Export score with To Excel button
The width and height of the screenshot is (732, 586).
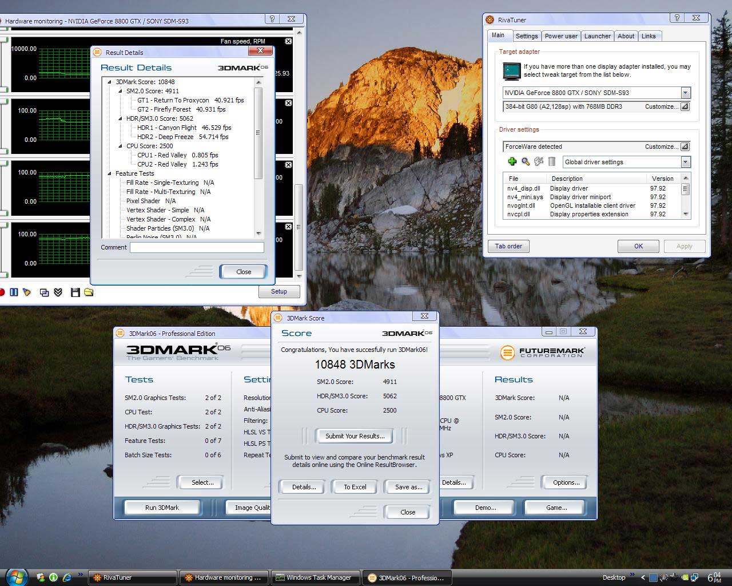coord(355,487)
